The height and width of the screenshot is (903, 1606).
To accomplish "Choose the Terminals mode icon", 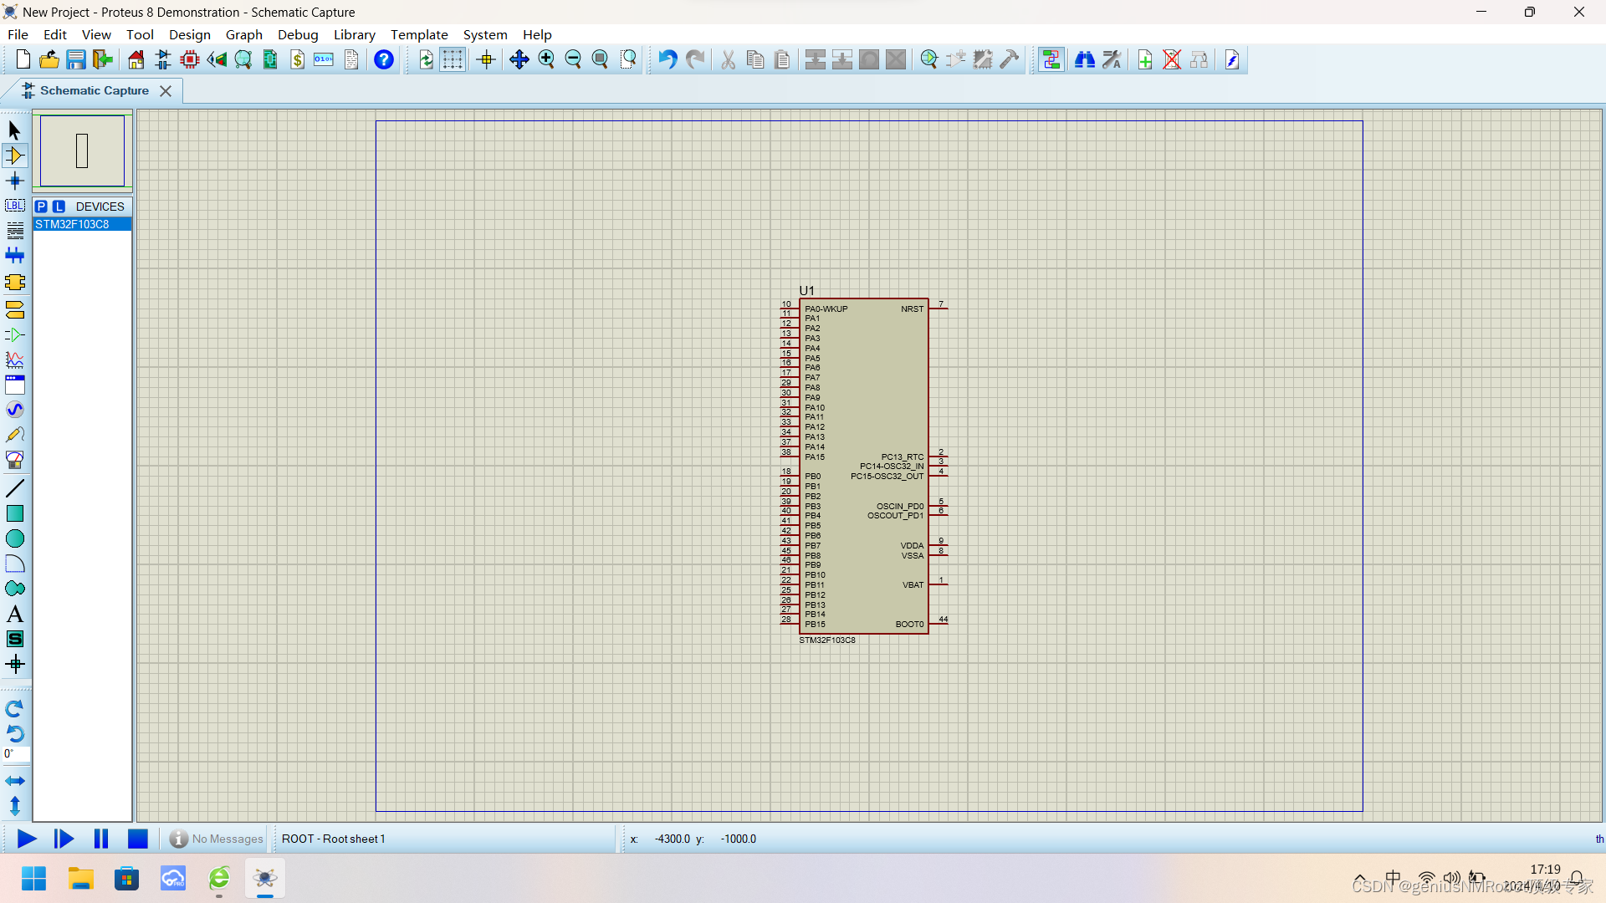I will 14,310.
